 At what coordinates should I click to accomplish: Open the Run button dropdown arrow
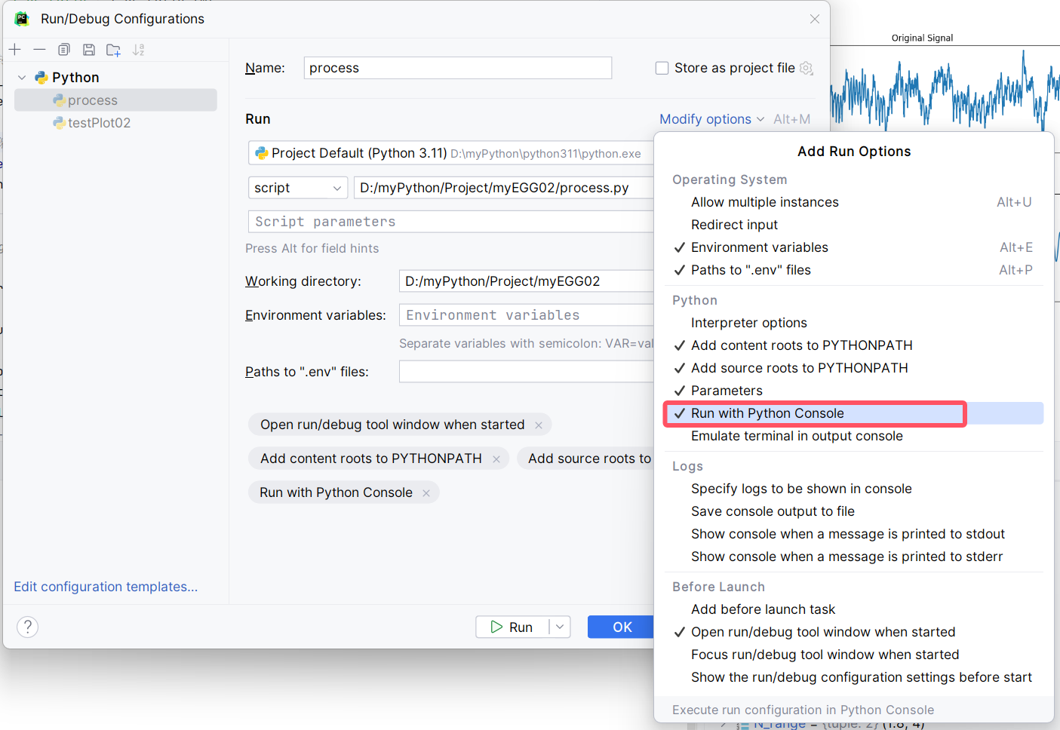pos(560,627)
